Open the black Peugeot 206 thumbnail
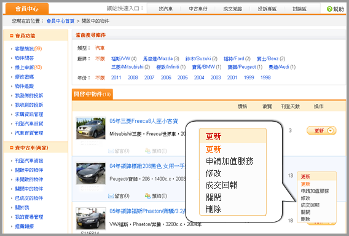 91,173
